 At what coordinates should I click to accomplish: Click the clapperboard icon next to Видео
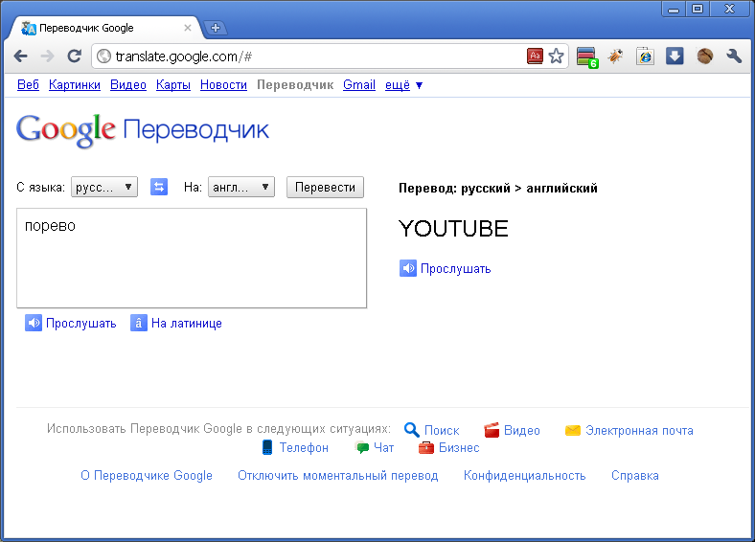click(x=492, y=429)
